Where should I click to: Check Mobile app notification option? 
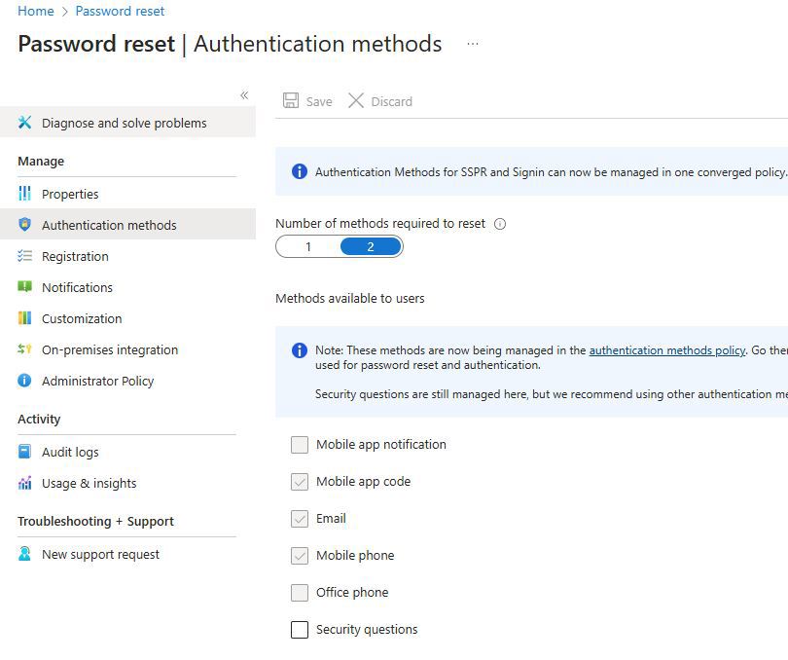300,445
